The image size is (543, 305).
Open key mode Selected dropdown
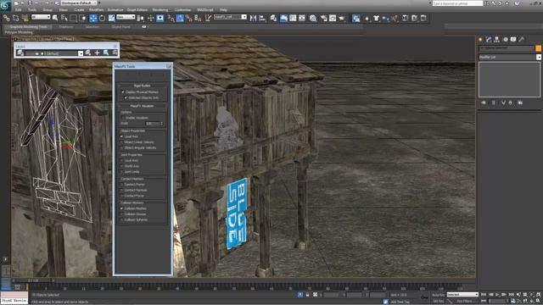click(x=462, y=295)
